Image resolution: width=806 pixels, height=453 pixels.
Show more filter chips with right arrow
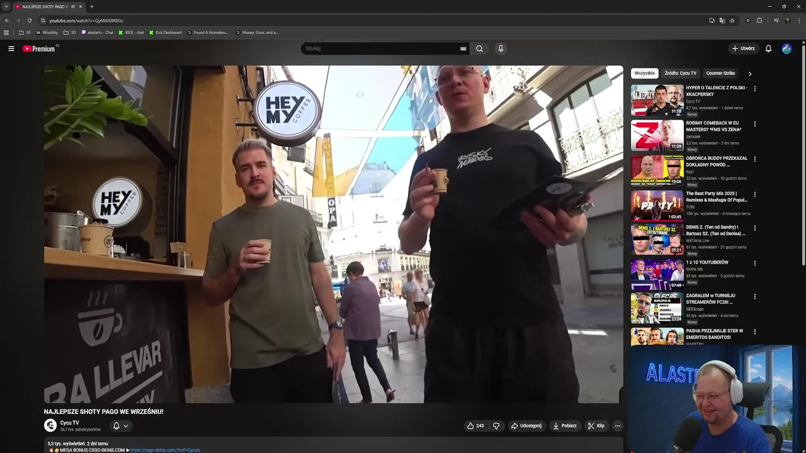[749, 74]
